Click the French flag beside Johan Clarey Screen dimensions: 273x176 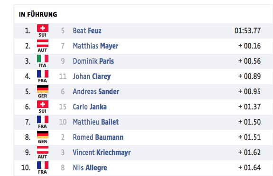(43, 74)
